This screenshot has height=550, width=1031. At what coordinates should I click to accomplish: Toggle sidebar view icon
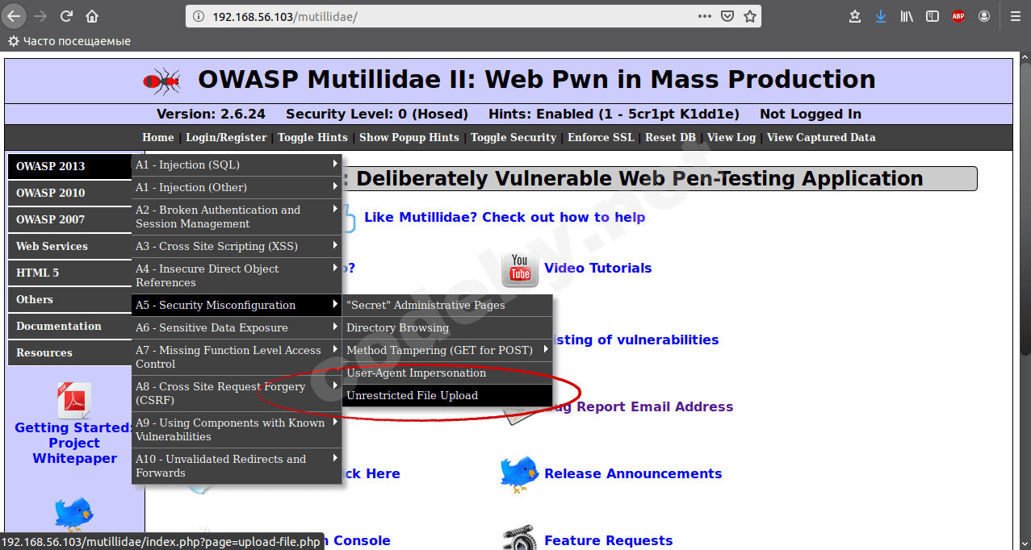click(933, 16)
